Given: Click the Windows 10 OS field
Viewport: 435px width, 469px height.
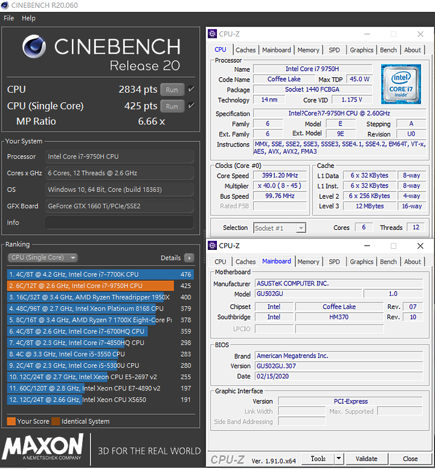Looking at the screenshot, I should point(119,190).
